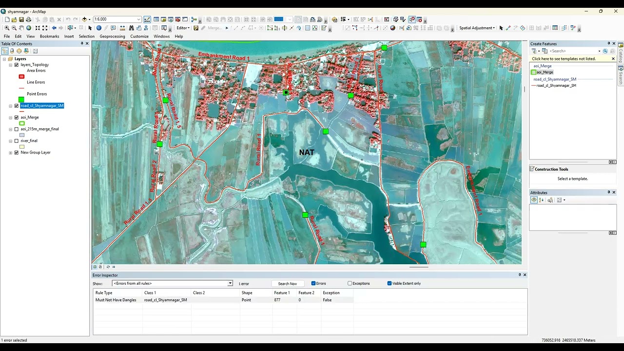The height and width of the screenshot is (351, 624).
Task: Select the Zoom Out tool
Action: coord(14,28)
